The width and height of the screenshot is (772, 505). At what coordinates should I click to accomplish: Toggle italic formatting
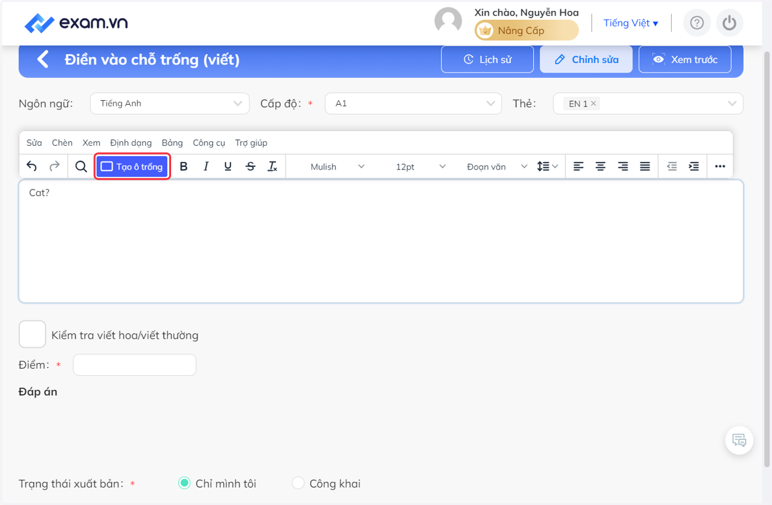click(x=206, y=166)
